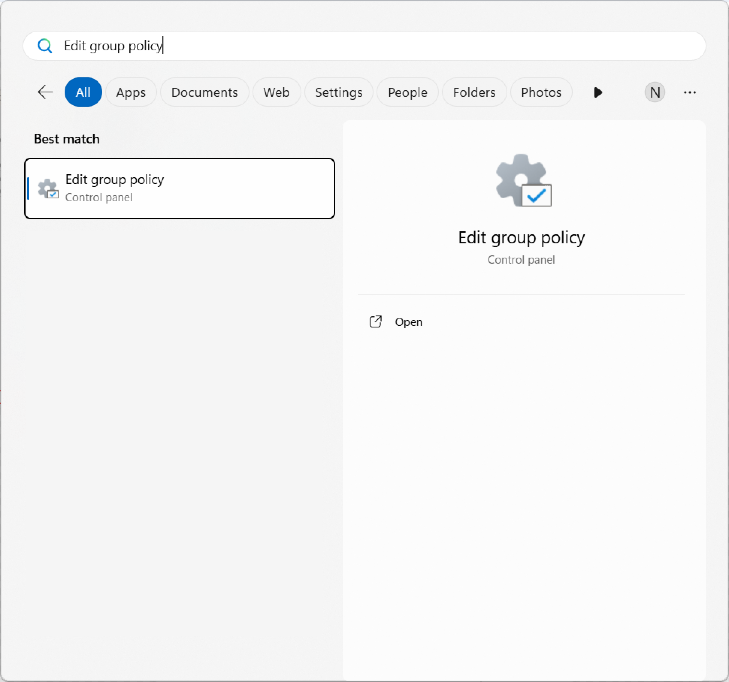The image size is (729, 682).
Task: Select the All filter tab
Action: 83,92
